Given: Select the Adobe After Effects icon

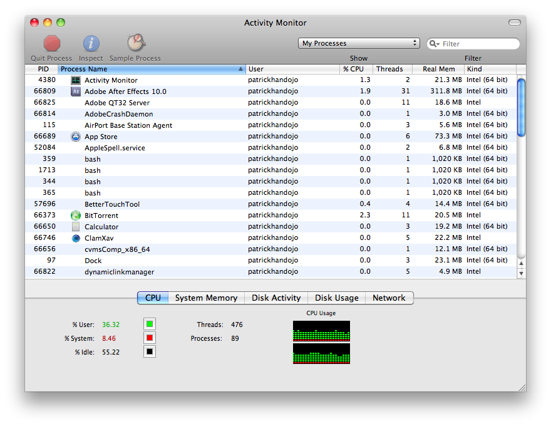Looking at the screenshot, I should (x=76, y=91).
